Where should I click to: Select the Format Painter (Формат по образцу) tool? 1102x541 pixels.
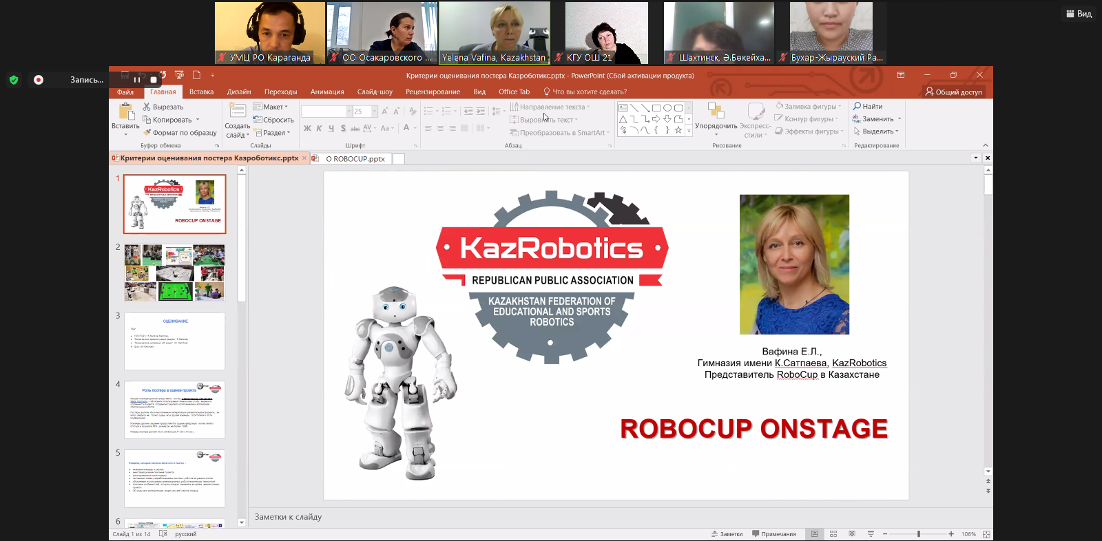(180, 133)
